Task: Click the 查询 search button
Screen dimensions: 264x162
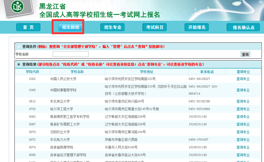Action: pos(245,54)
